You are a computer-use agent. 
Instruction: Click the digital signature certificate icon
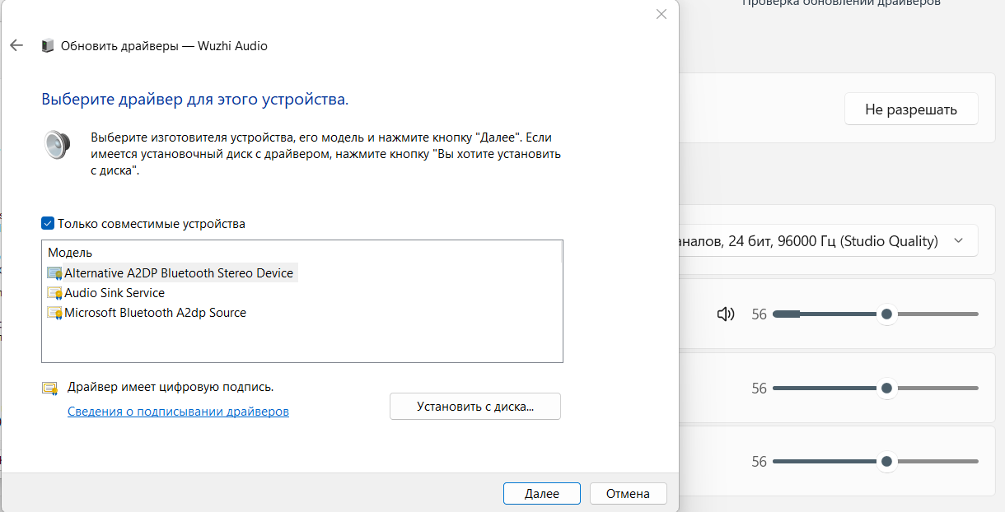pyautogui.click(x=50, y=388)
